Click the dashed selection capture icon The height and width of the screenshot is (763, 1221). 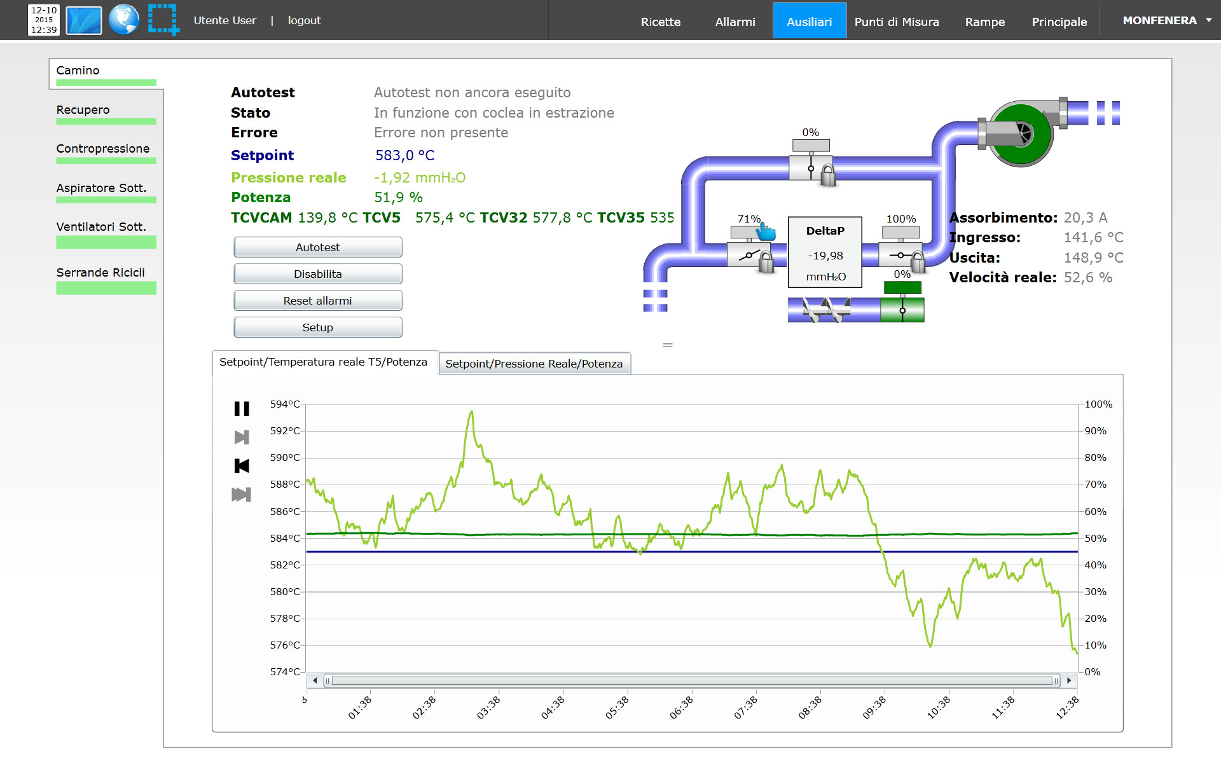(x=163, y=20)
